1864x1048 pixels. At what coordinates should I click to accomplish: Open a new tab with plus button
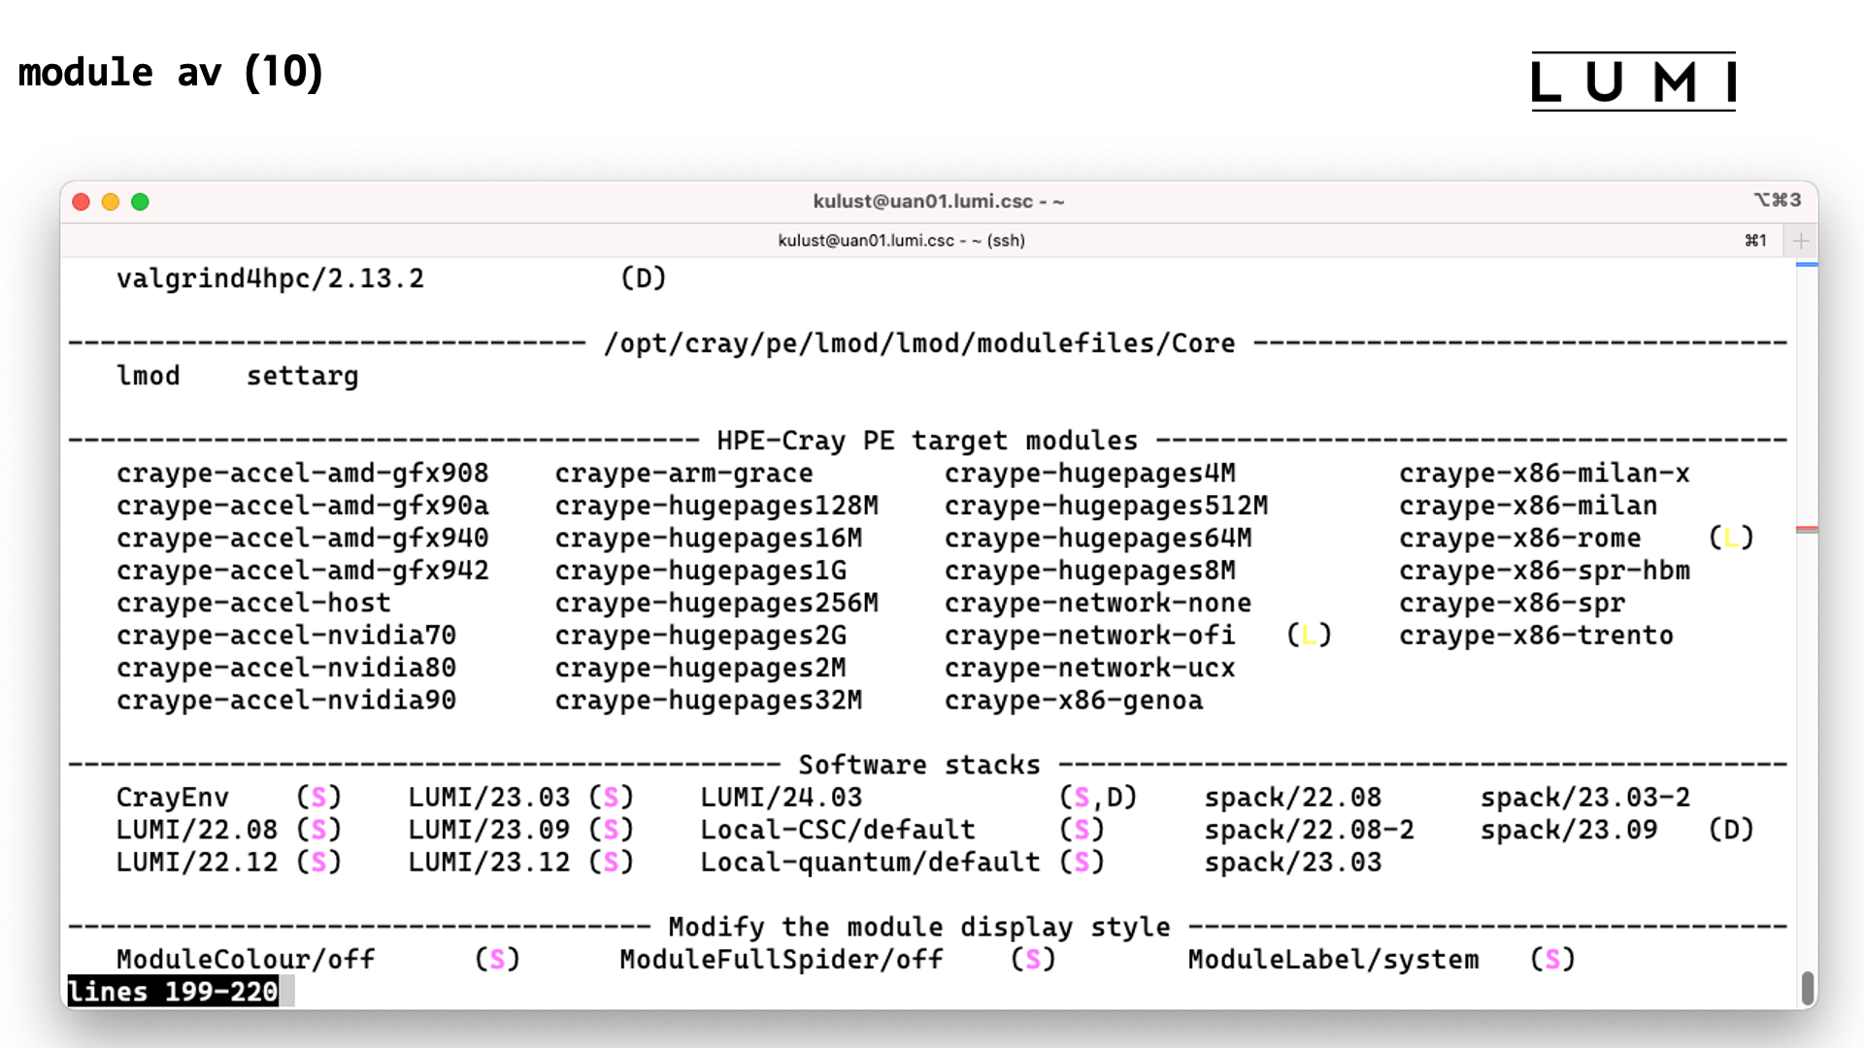tap(1801, 241)
